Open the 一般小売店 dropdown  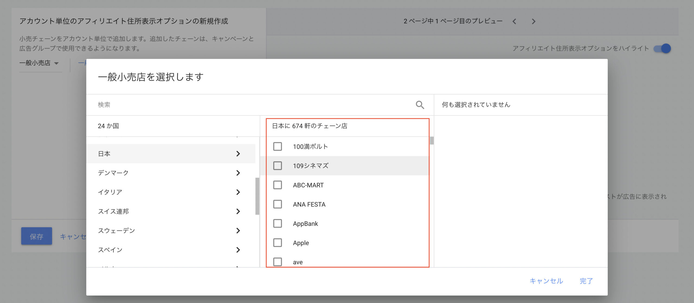pos(39,63)
